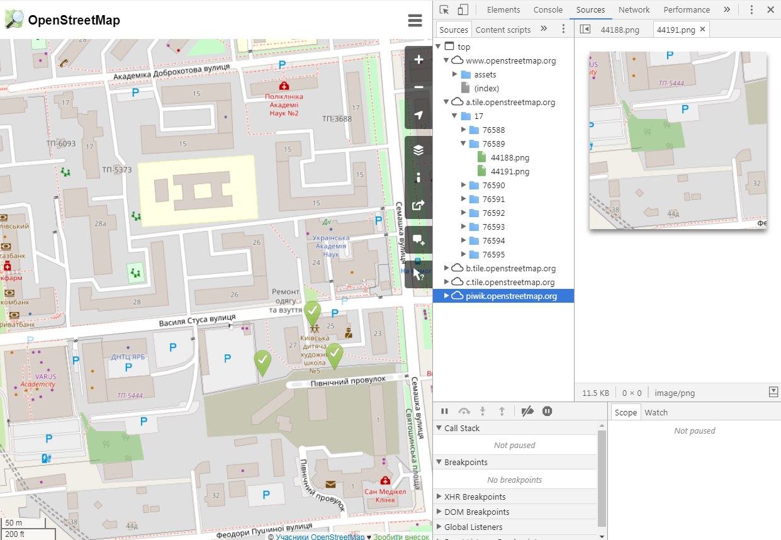Open the Учасники OpenStreetMap link
Screen dimensions: 781x540
pyautogui.click(x=320, y=537)
